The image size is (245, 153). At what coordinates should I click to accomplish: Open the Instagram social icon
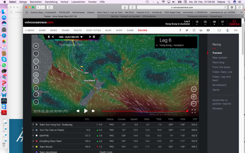click(x=194, y=30)
